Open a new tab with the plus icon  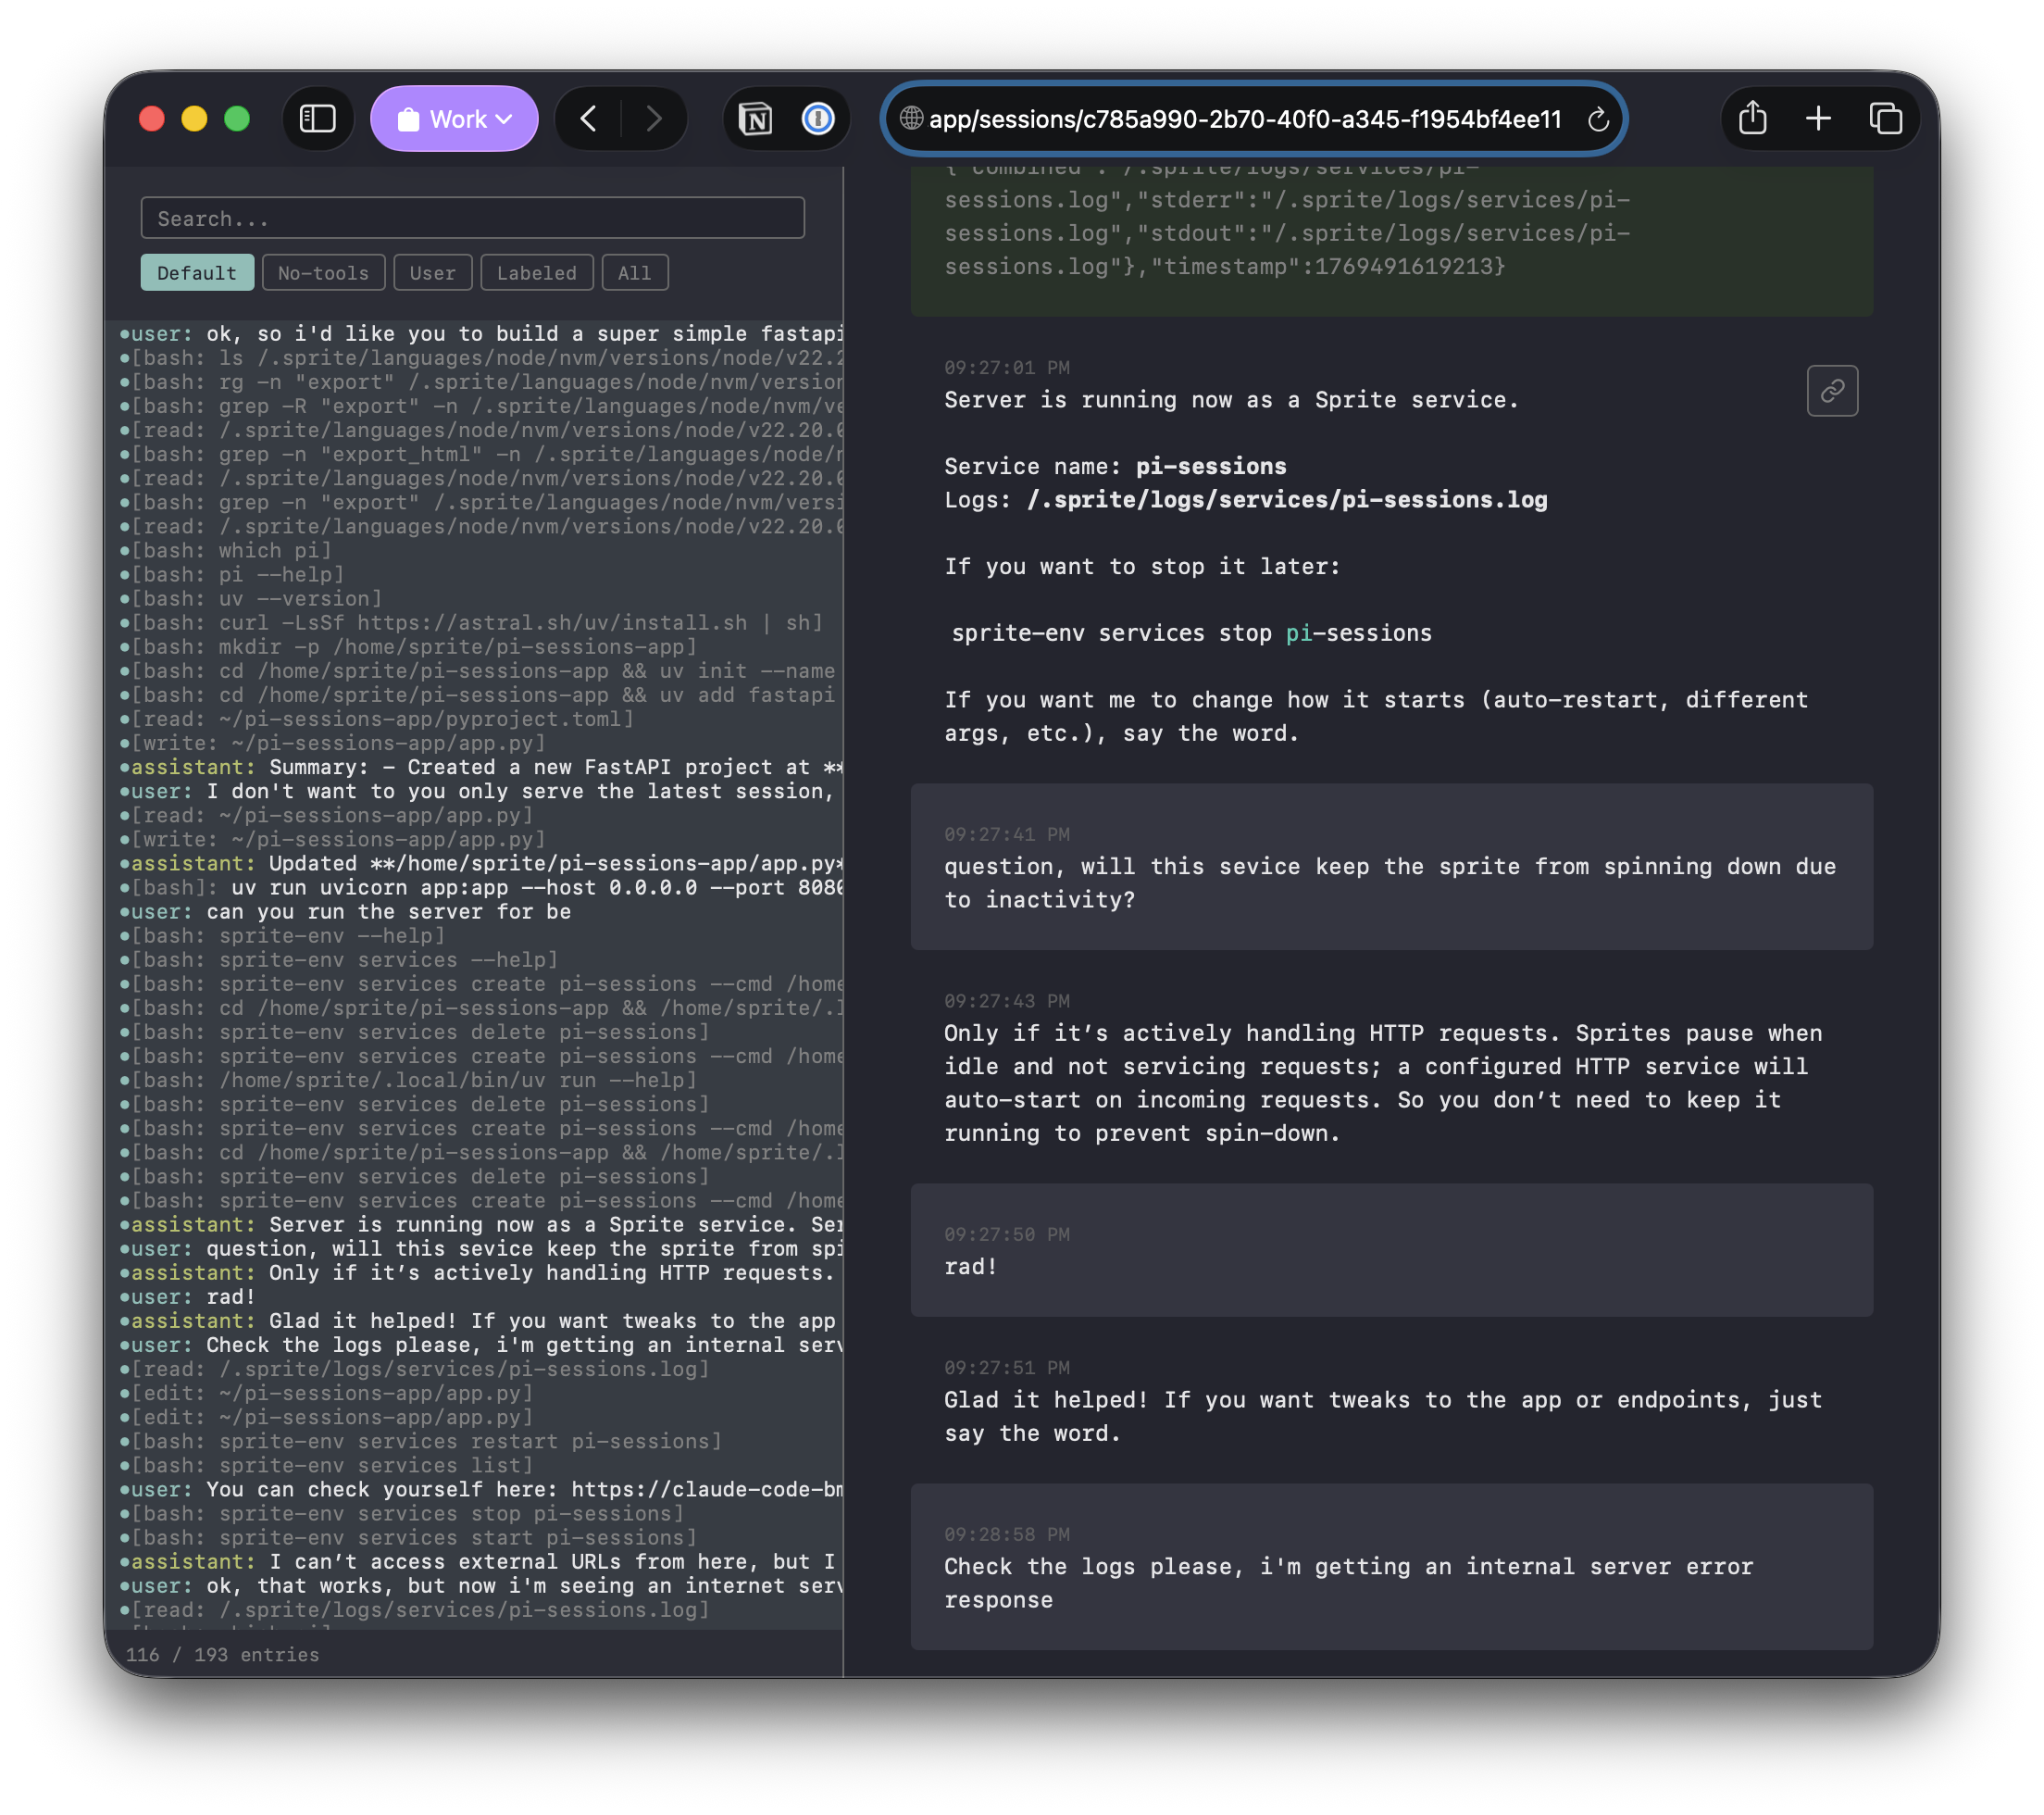point(1818,119)
